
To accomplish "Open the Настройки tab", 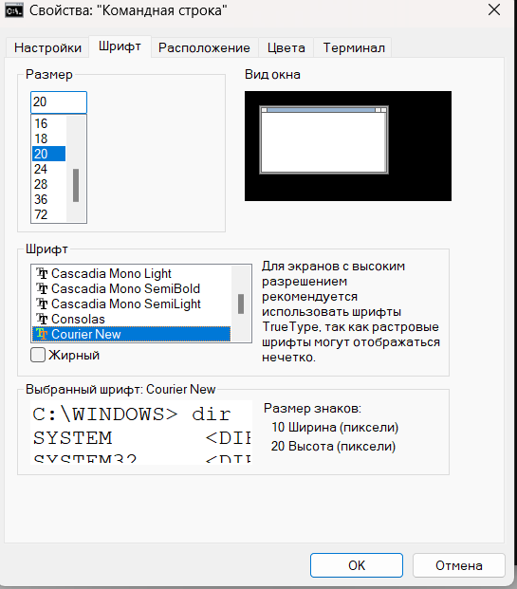I will [x=47, y=47].
